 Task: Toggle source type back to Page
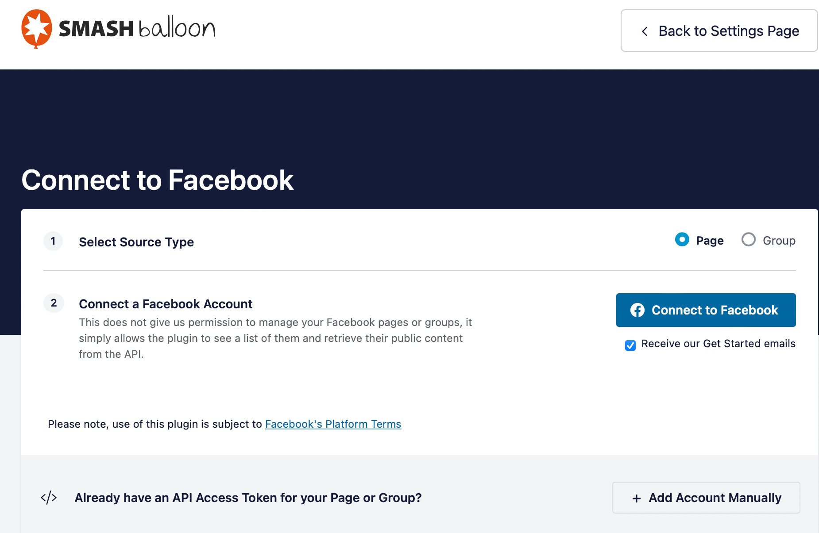(x=682, y=240)
